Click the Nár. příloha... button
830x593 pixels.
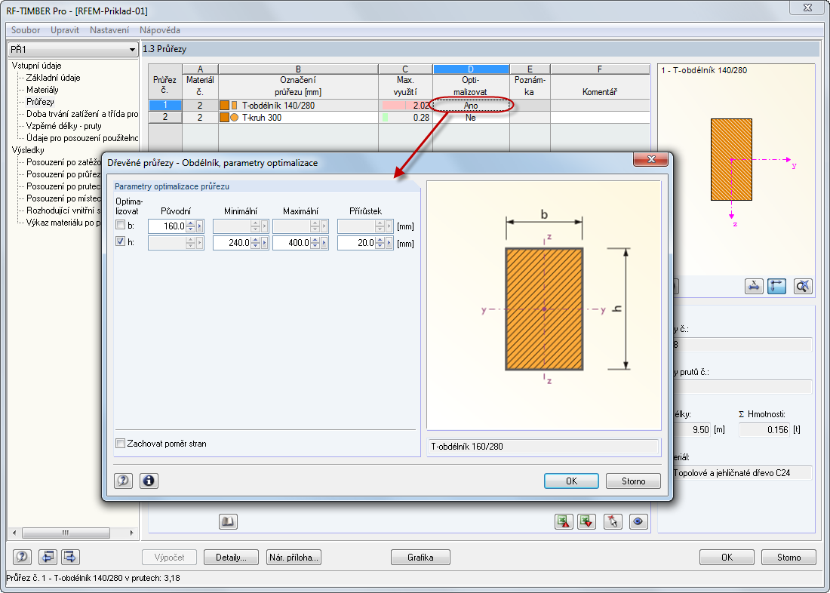294,557
